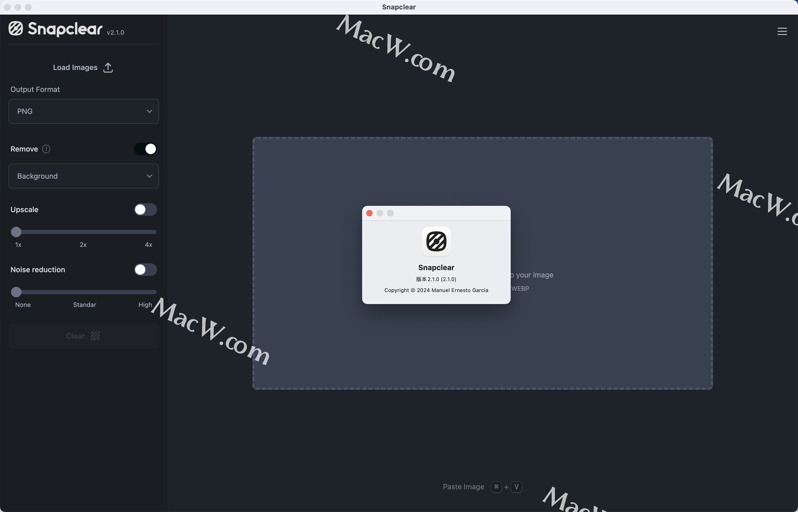Image resolution: width=798 pixels, height=512 pixels.
Task: Click the Load Images button
Action: pyautogui.click(x=75, y=68)
